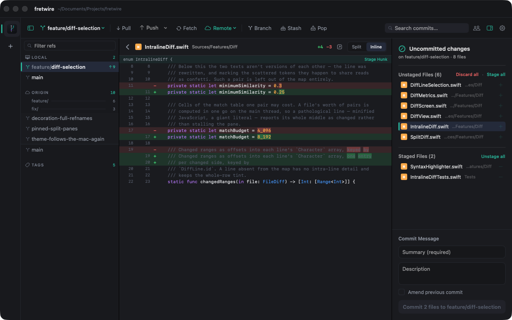Click removed line 11 minus marker
Image resolution: width=512 pixels, height=320 pixels.
click(155, 86)
